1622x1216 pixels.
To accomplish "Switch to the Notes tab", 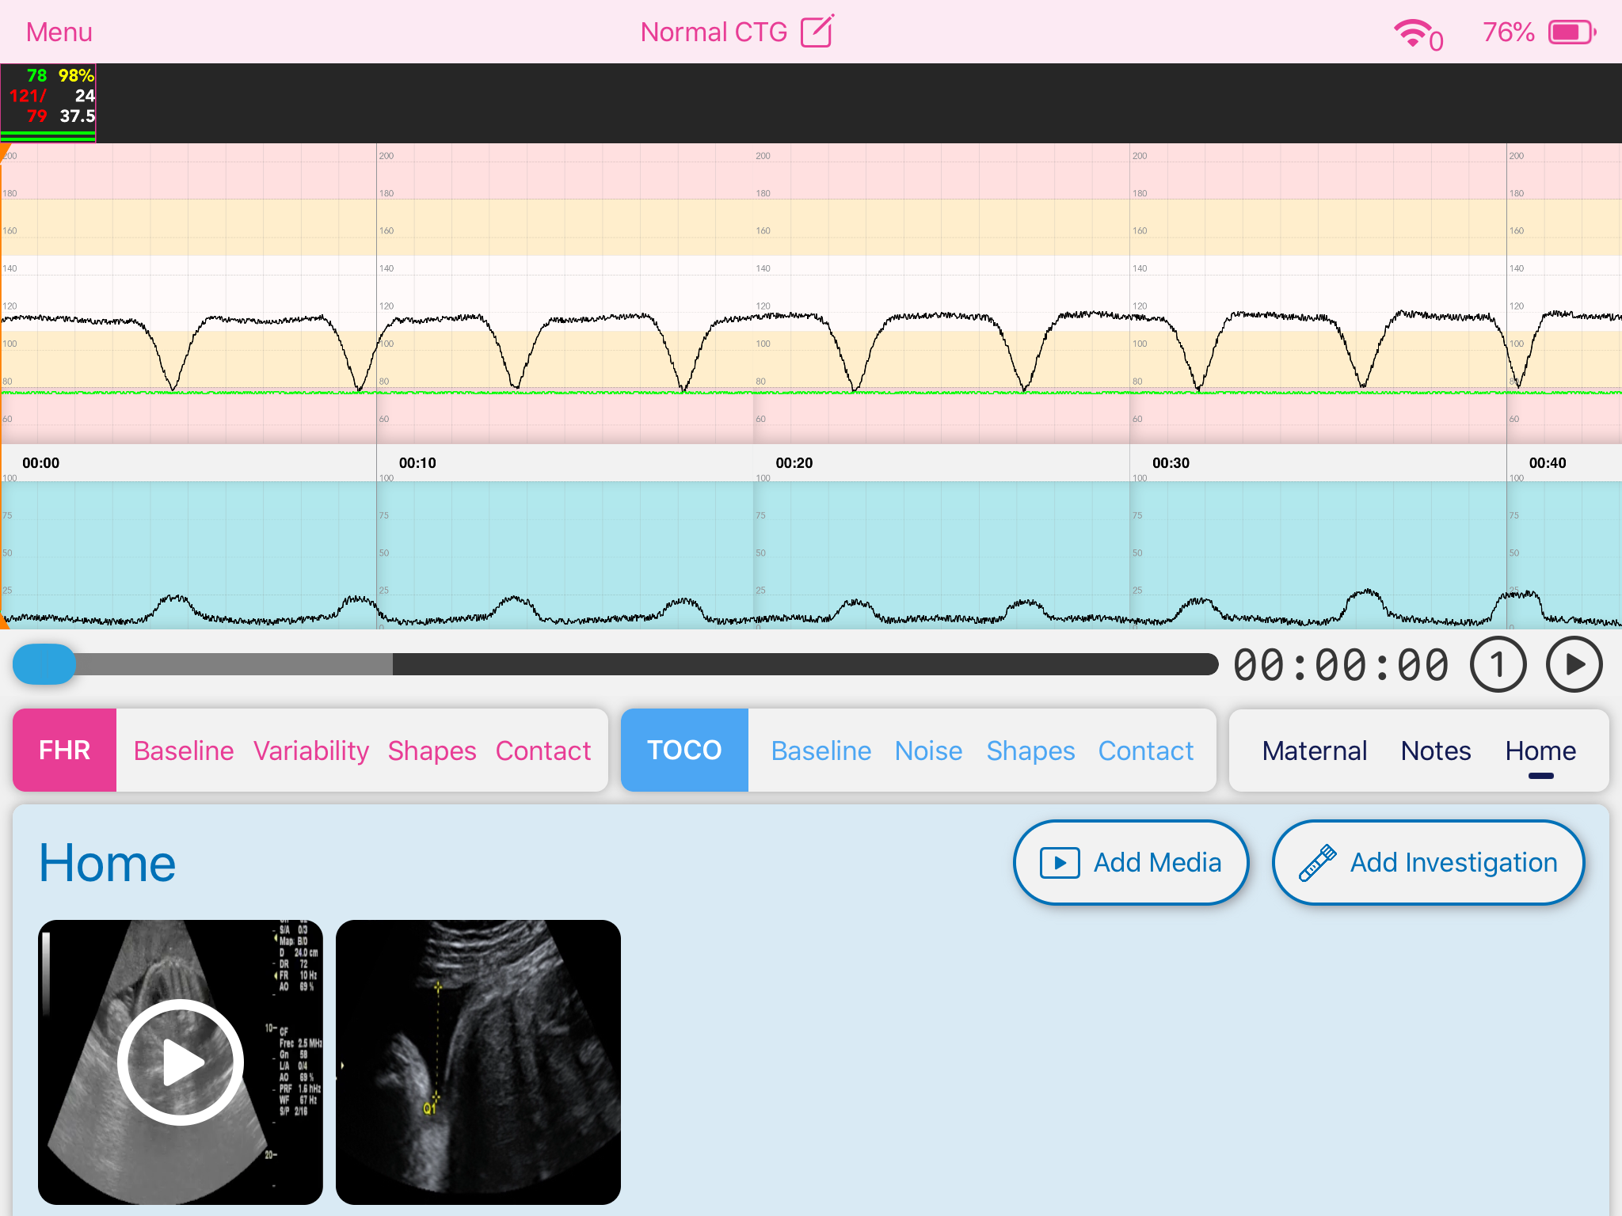I will (x=1435, y=750).
